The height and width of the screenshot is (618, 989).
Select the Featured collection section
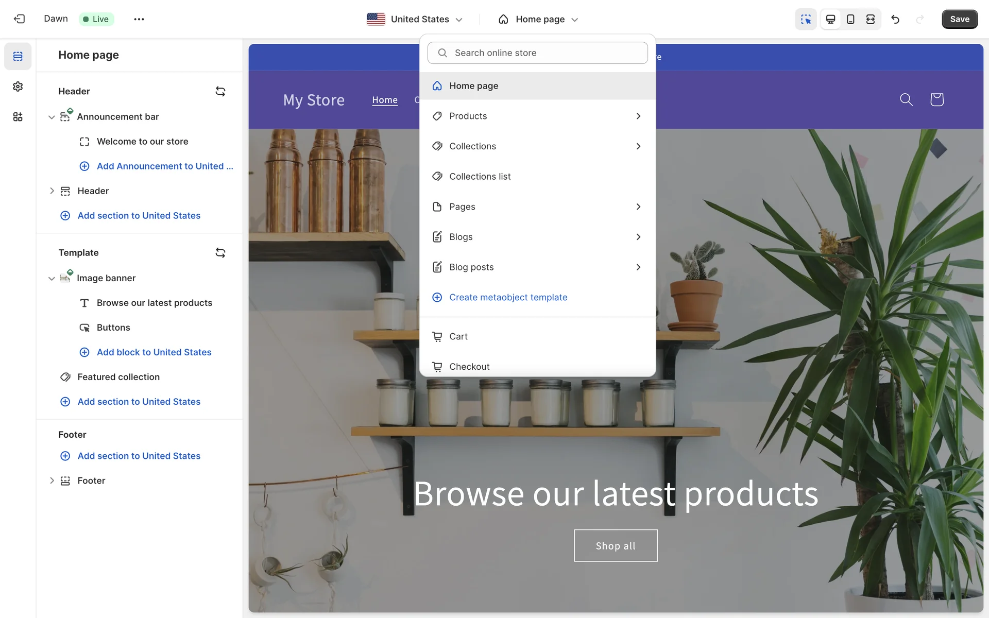118,377
